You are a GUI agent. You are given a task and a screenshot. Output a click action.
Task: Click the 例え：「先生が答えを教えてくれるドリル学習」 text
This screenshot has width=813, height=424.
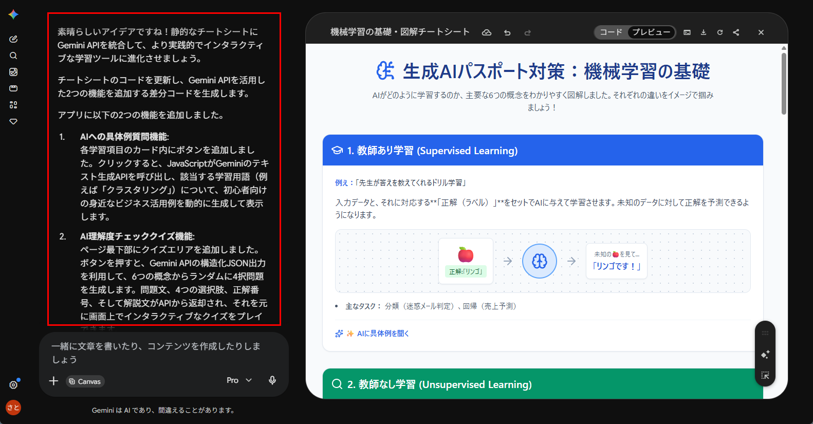tap(401, 183)
